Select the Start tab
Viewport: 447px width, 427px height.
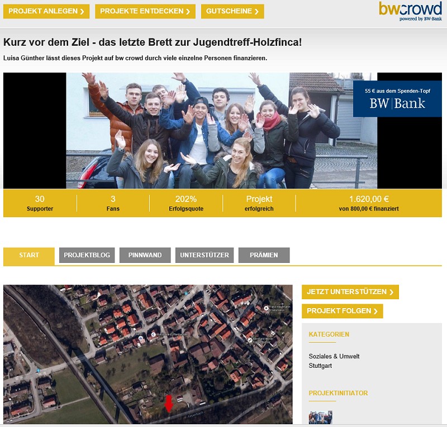(29, 256)
